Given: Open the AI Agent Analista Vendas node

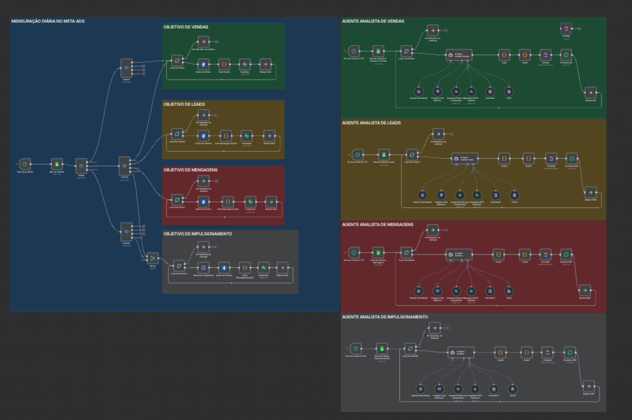Looking at the screenshot, I should coord(459,54).
